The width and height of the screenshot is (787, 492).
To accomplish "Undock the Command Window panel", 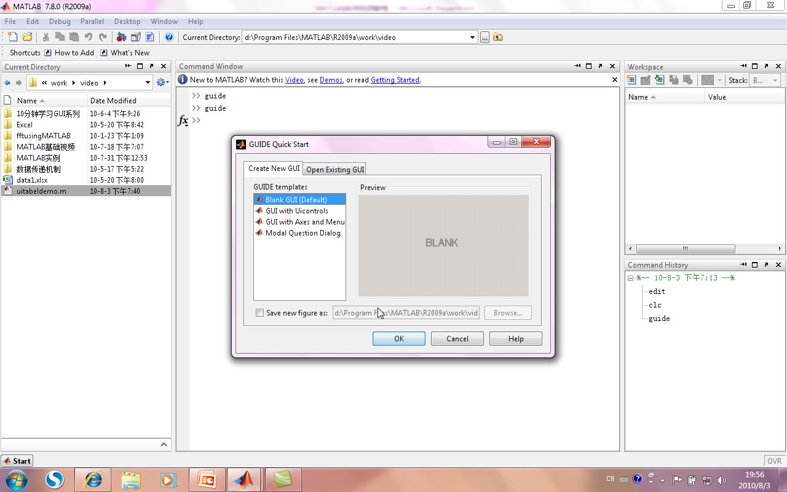I will 601,66.
